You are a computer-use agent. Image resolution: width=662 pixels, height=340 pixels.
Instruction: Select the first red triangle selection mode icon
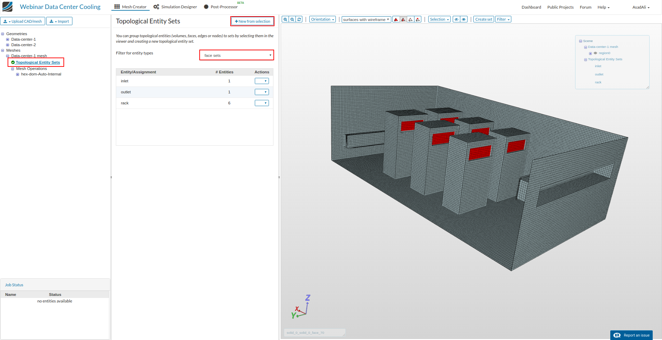click(x=396, y=20)
